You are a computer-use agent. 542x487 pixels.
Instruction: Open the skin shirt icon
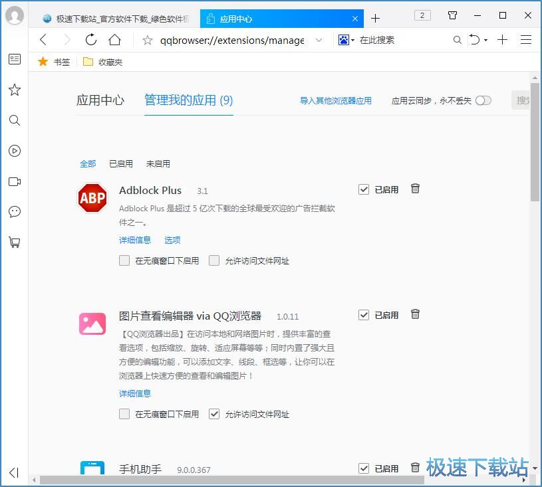[x=452, y=15]
